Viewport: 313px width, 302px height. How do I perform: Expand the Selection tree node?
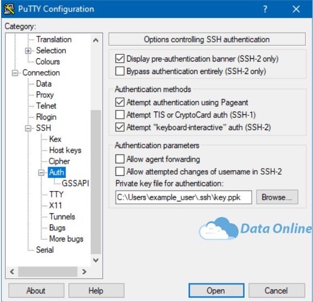pyautogui.click(x=28, y=51)
